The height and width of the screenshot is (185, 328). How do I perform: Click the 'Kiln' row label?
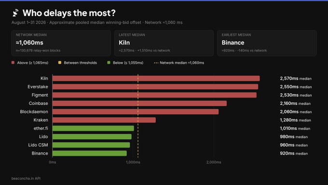click(44, 78)
